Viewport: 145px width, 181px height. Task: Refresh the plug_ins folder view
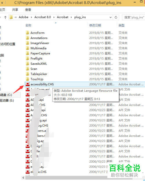(x=116, y=17)
